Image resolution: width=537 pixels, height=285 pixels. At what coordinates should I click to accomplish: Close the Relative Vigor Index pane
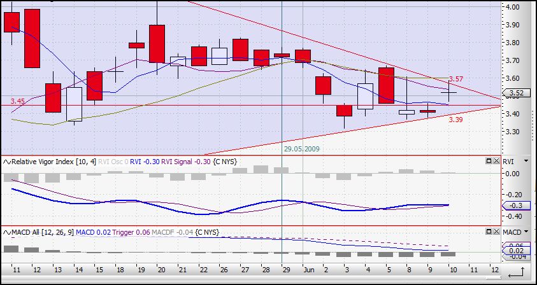pyautogui.click(x=496, y=161)
